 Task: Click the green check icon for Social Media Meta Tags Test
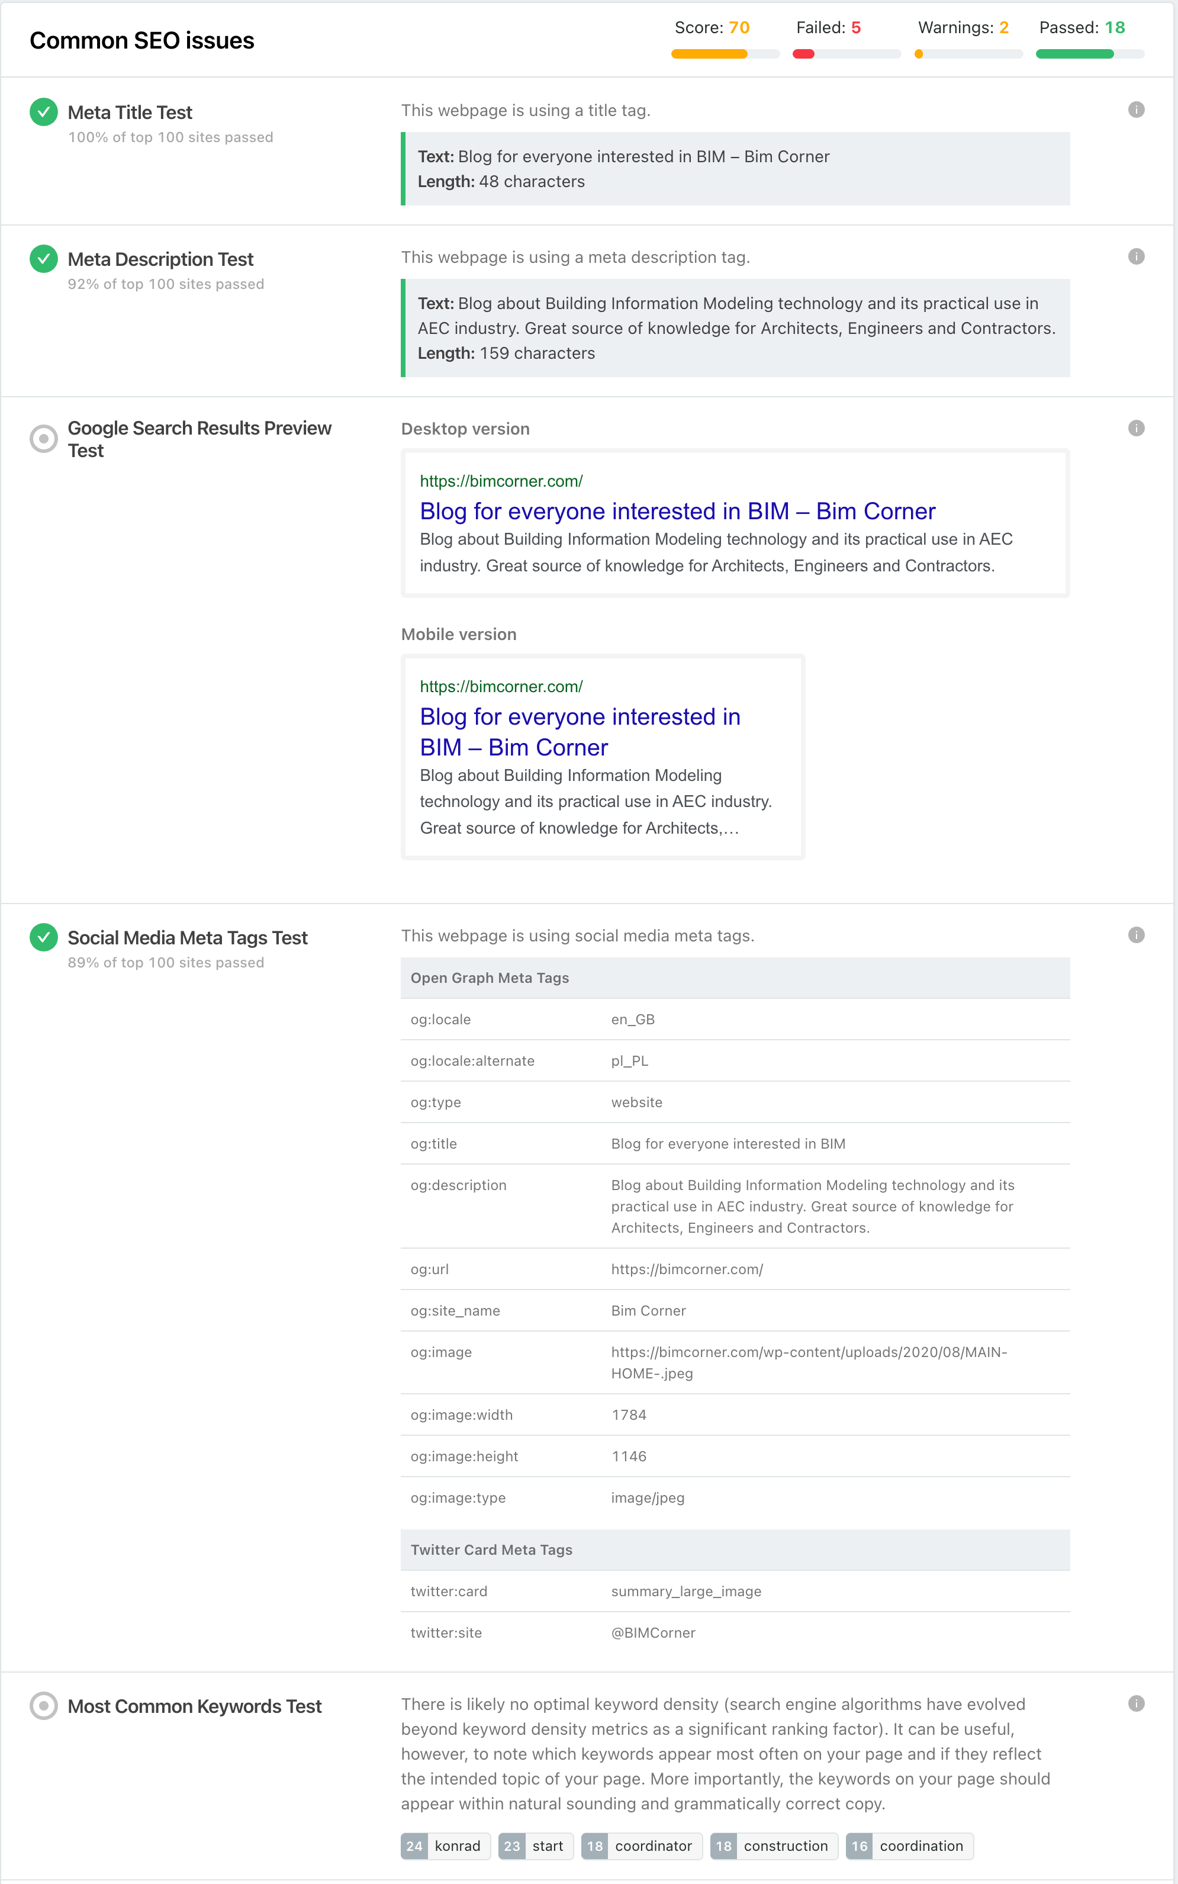44,937
